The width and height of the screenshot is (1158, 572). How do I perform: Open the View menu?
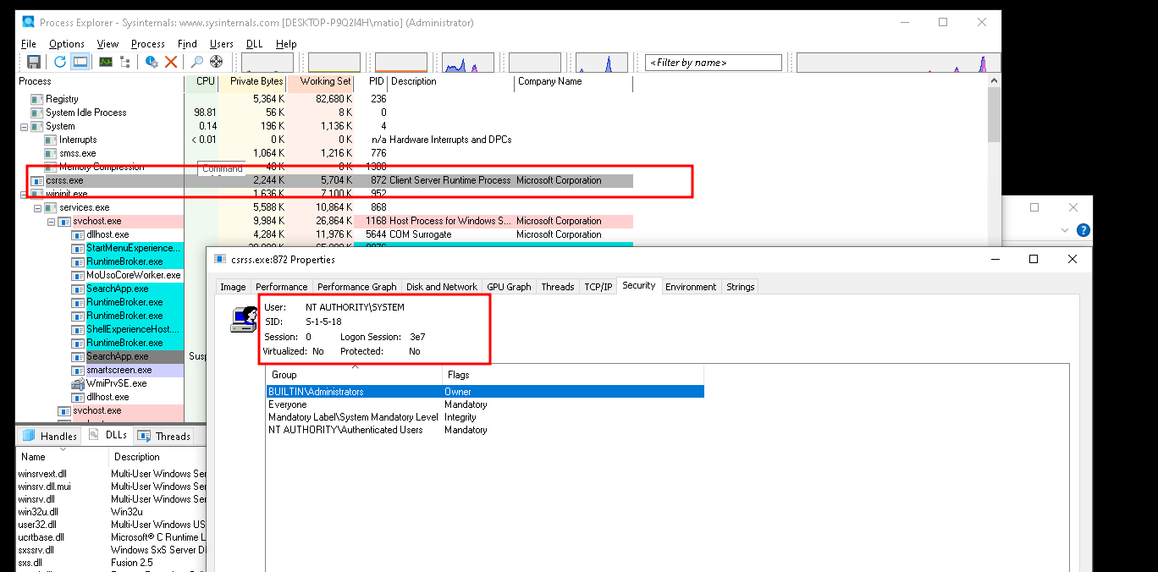click(x=108, y=44)
